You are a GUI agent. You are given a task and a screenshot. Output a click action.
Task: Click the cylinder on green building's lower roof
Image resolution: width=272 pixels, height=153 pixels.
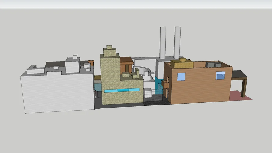(126, 74)
